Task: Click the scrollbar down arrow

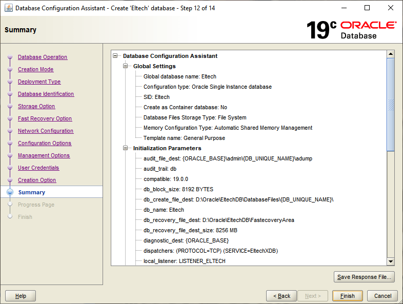Action: click(391, 261)
